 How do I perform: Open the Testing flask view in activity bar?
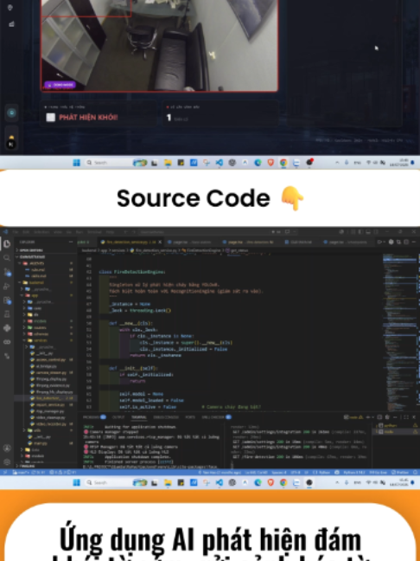(7, 314)
